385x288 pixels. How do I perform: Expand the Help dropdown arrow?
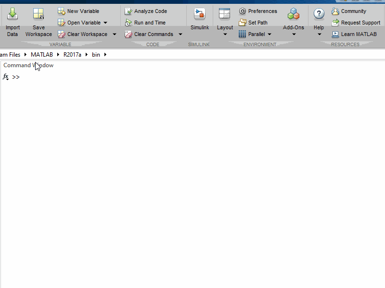tap(319, 34)
